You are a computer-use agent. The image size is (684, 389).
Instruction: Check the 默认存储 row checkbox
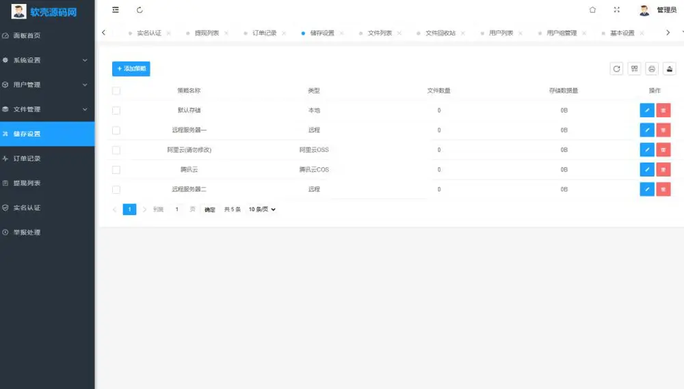click(116, 111)
